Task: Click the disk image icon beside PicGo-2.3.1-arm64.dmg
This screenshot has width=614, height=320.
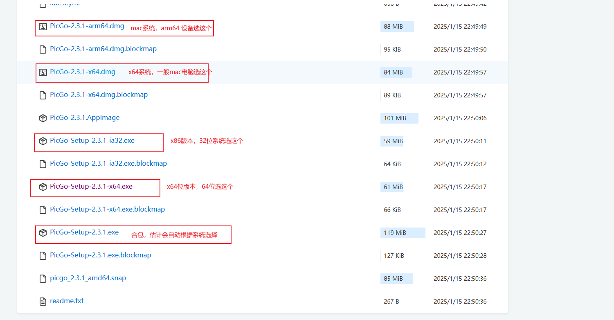Action: [43, 27]
